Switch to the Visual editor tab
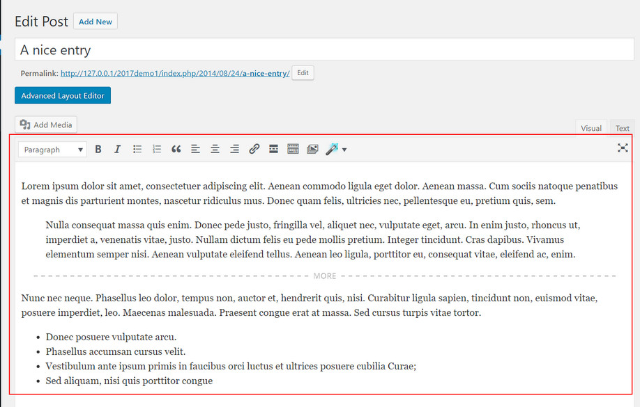This screenshot has height=407, width=640. pyautogui.click(x=591, y=128)
